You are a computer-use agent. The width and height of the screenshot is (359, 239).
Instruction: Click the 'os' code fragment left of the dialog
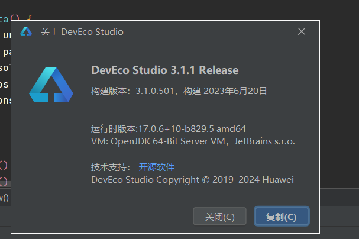4,84
